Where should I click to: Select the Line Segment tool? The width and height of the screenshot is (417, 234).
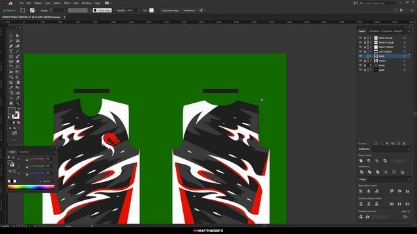tap(18, 51)
